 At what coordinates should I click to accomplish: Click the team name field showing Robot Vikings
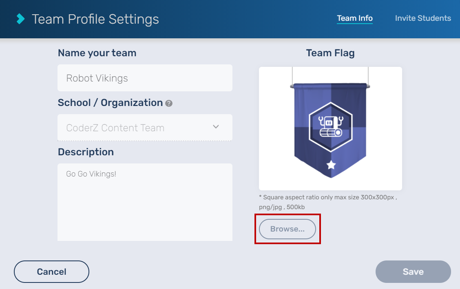[x=145, y=78]
